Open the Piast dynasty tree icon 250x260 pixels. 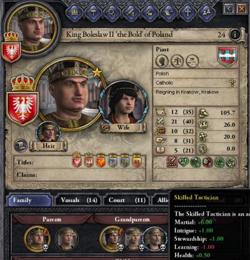(x=177, y=61)
